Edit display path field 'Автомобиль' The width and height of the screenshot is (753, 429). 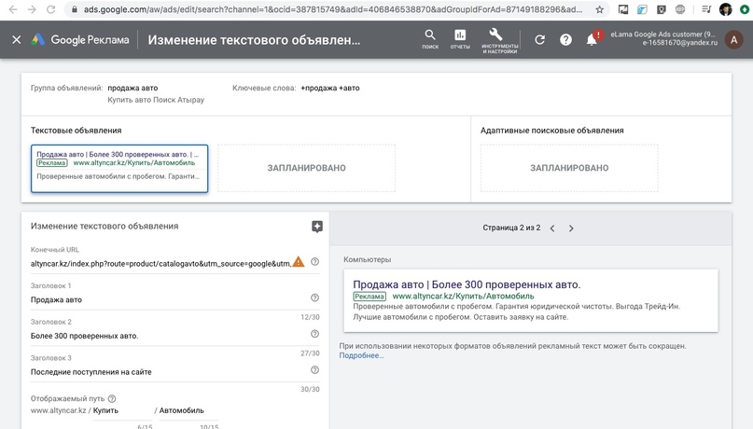(x=188, y=410)
